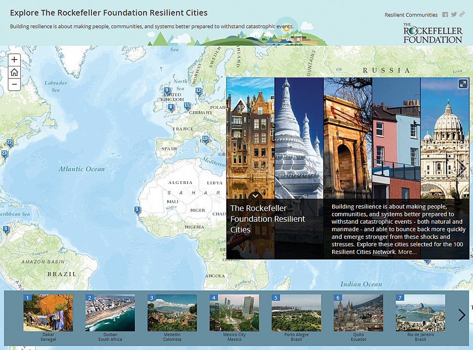This screenshot has height=350, width=473.
Task: Click the LIBYA map label
Action: click(215, 183)
